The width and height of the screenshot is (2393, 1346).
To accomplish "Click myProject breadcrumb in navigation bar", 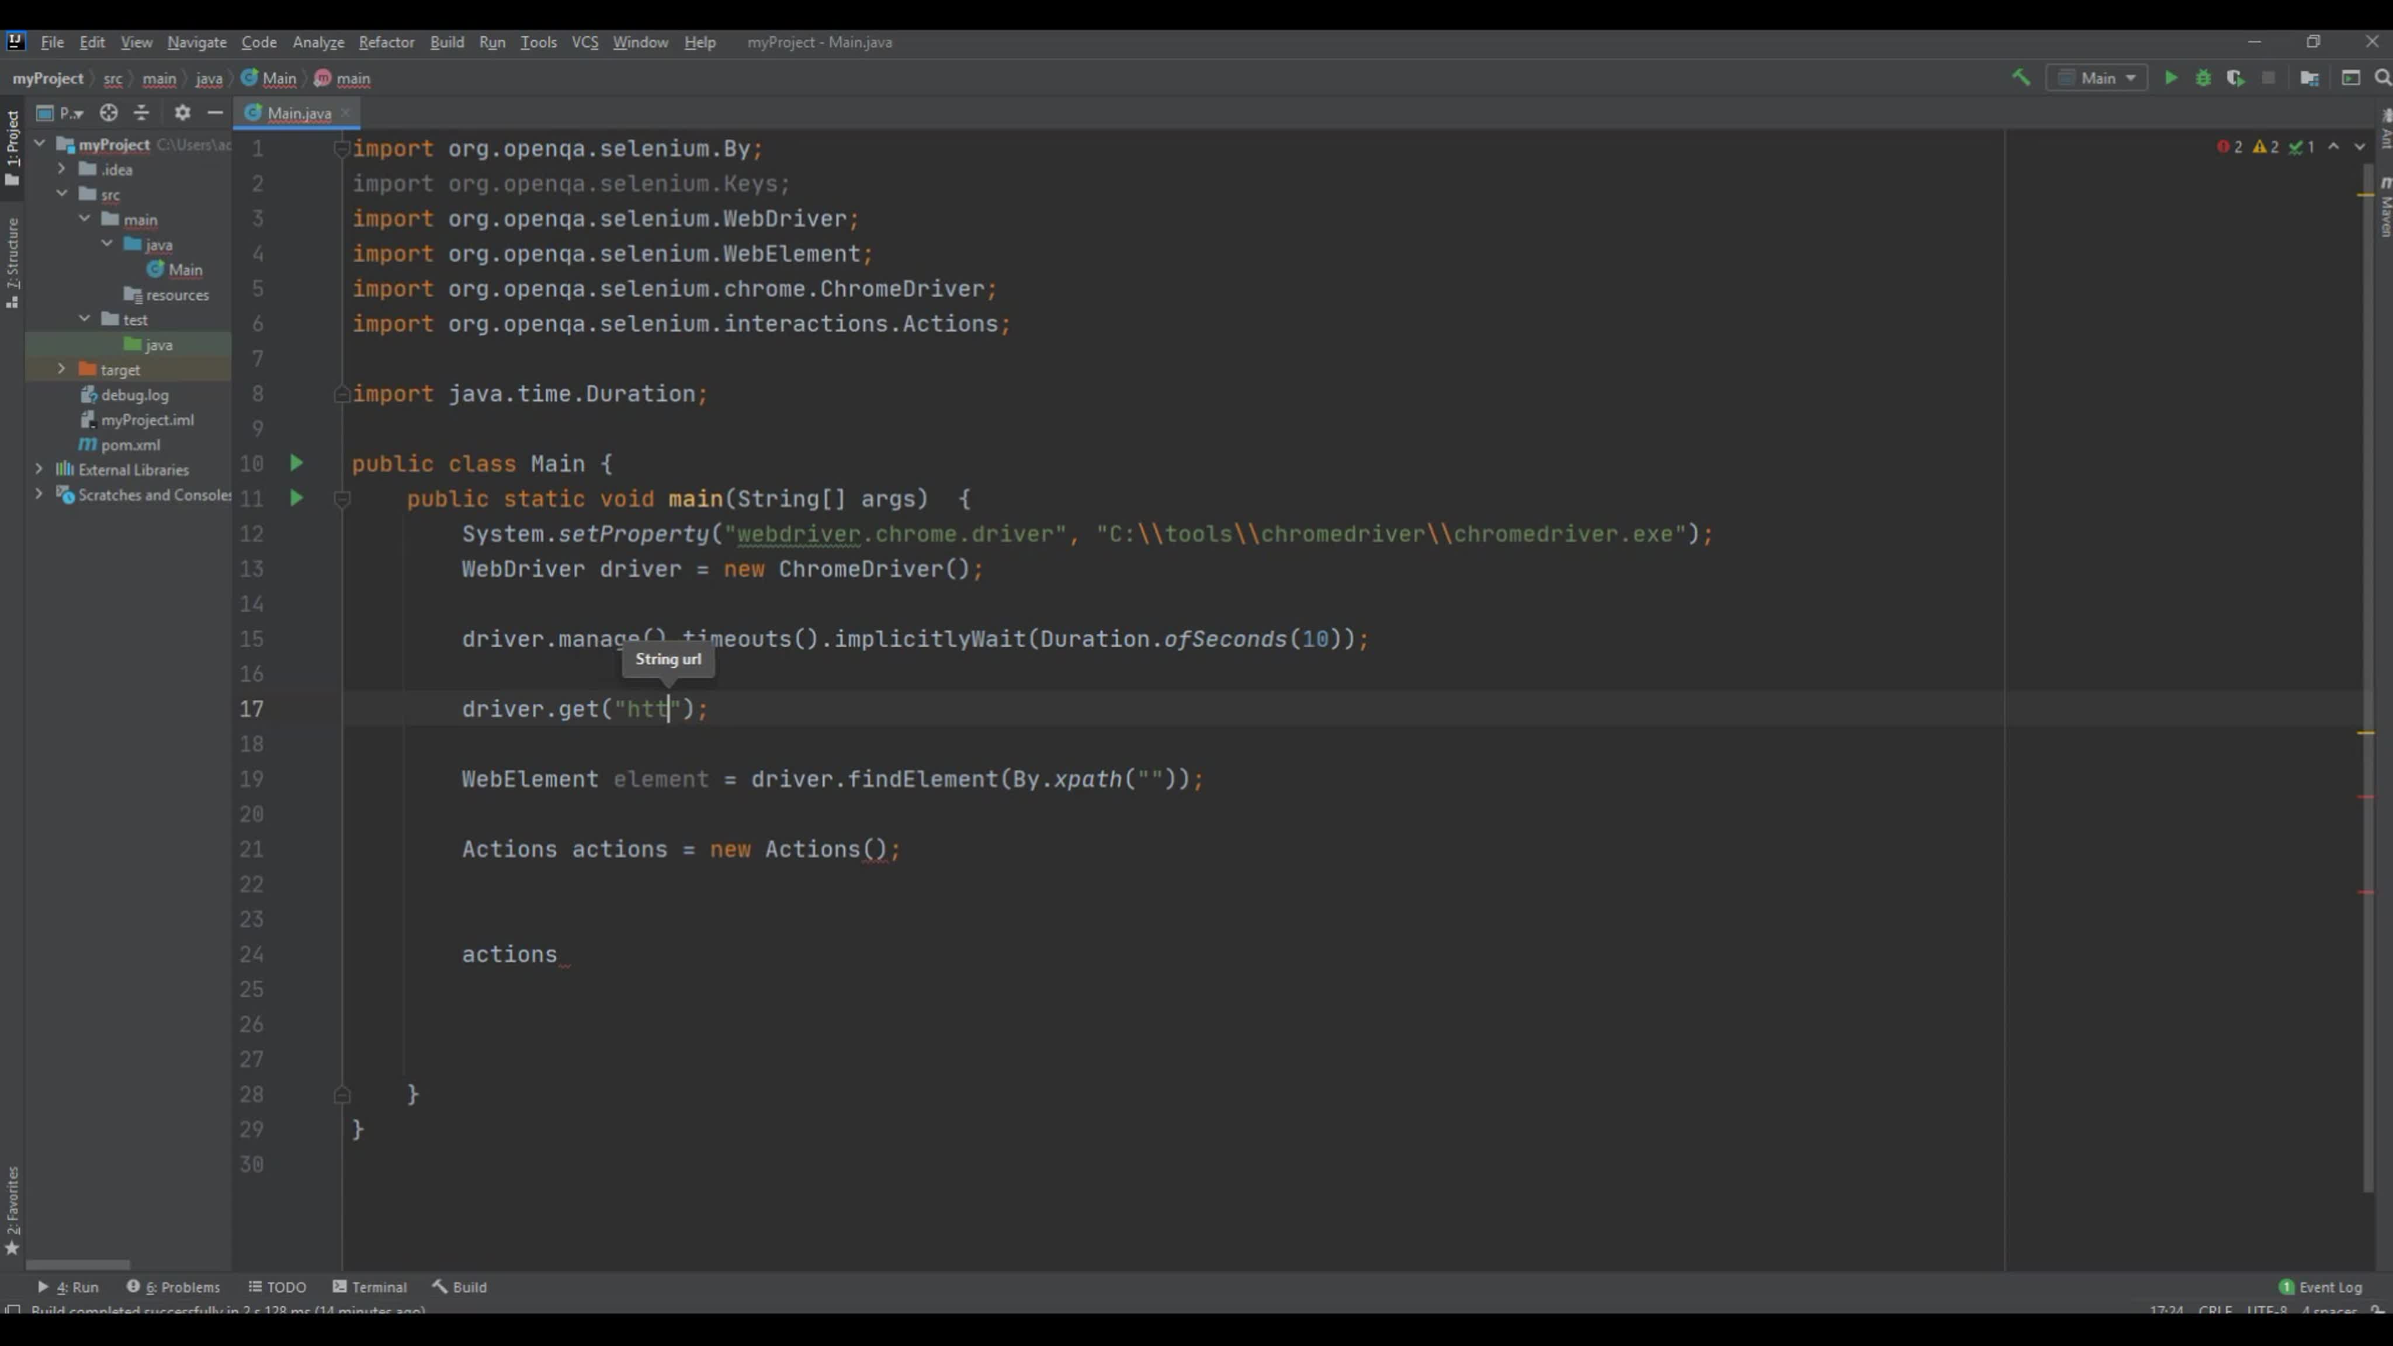I will 47,78.
